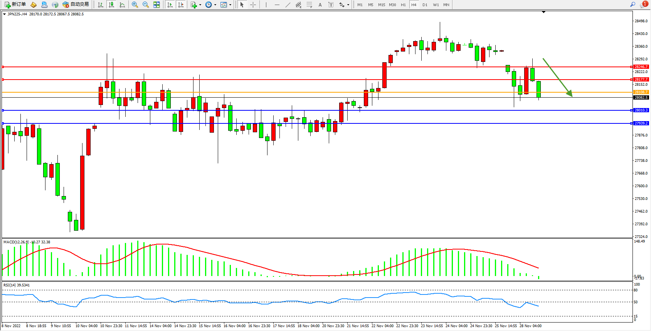651x331 pixels.
Task: Zoom in on the chart
Action: (135, 5)
